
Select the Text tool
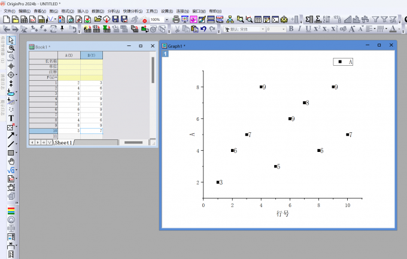11,118
